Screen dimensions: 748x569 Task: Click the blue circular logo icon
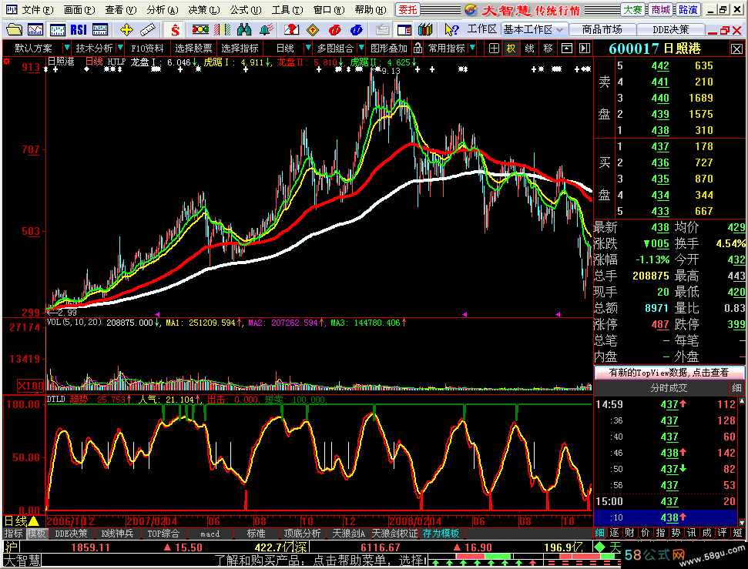(x=357, y=29)
